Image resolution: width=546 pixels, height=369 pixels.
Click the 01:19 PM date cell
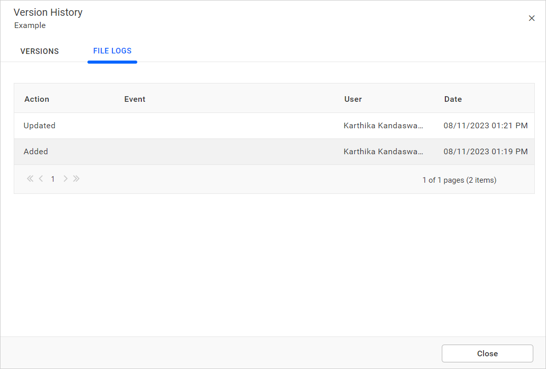[x=486, y=152]
